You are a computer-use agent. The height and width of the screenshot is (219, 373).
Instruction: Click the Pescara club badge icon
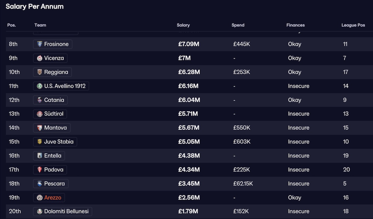[x=40, y=184]
